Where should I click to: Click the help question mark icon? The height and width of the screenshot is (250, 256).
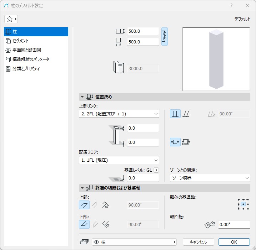pos(231,6)
